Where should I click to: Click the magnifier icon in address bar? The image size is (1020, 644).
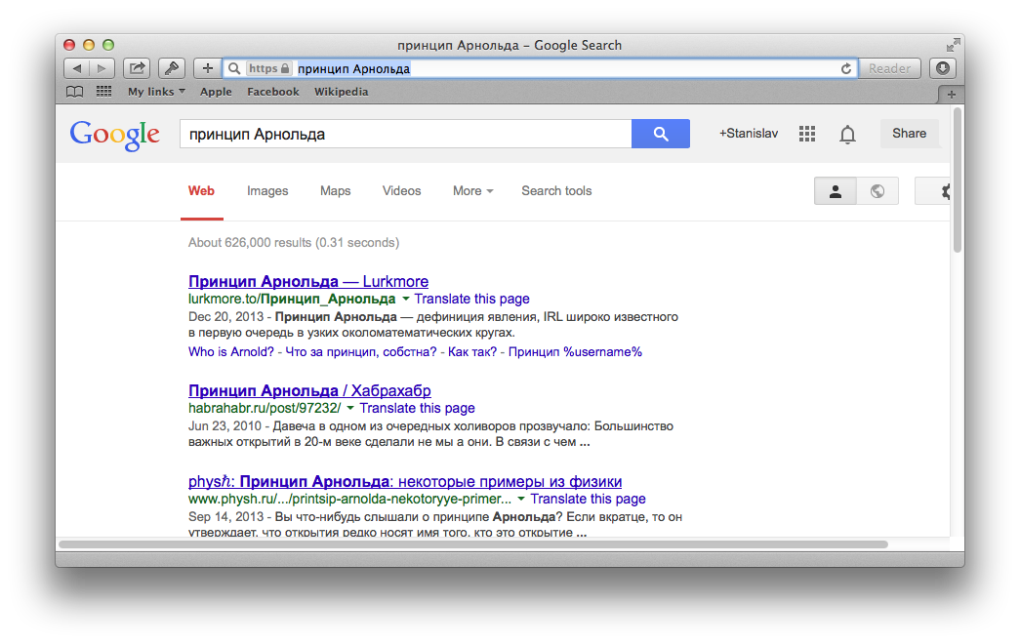pyautogui.click(x=234, y=68)
